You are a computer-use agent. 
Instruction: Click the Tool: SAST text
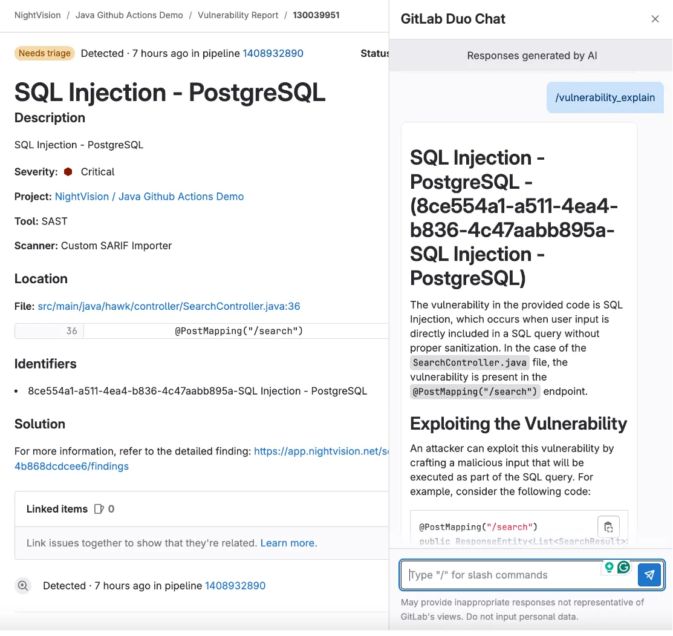[41, 221]
